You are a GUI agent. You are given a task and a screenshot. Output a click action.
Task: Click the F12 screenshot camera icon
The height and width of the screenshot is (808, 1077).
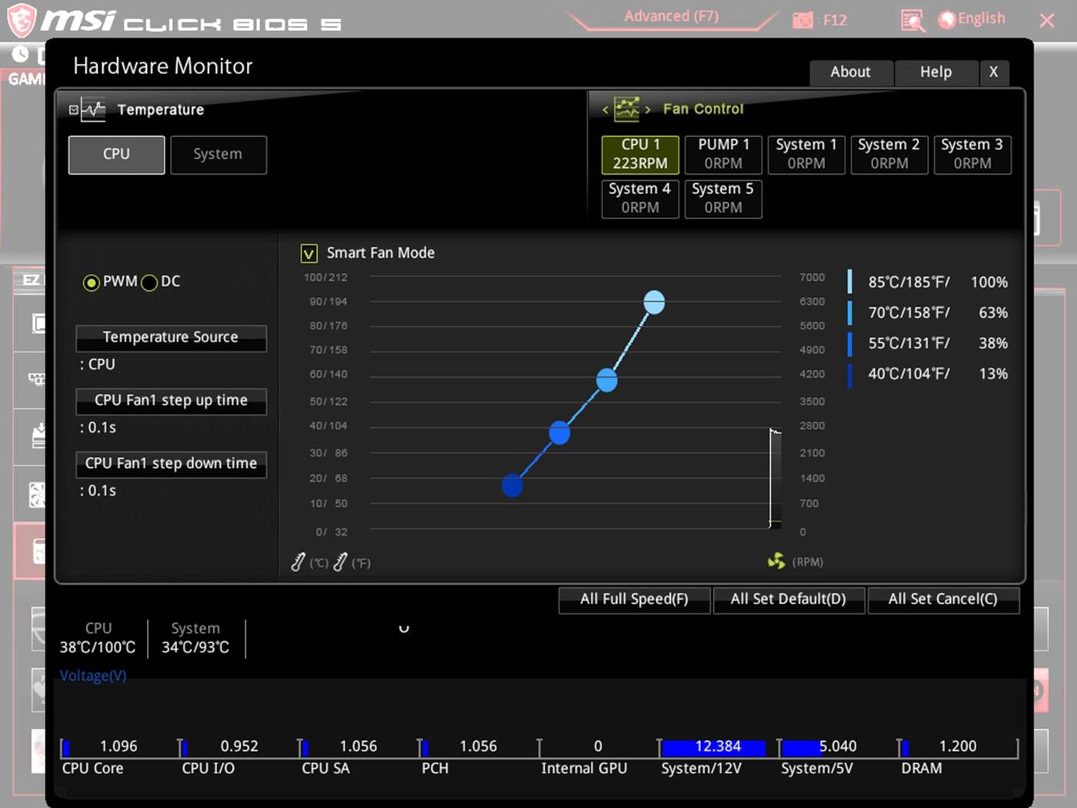pos(802,20)
